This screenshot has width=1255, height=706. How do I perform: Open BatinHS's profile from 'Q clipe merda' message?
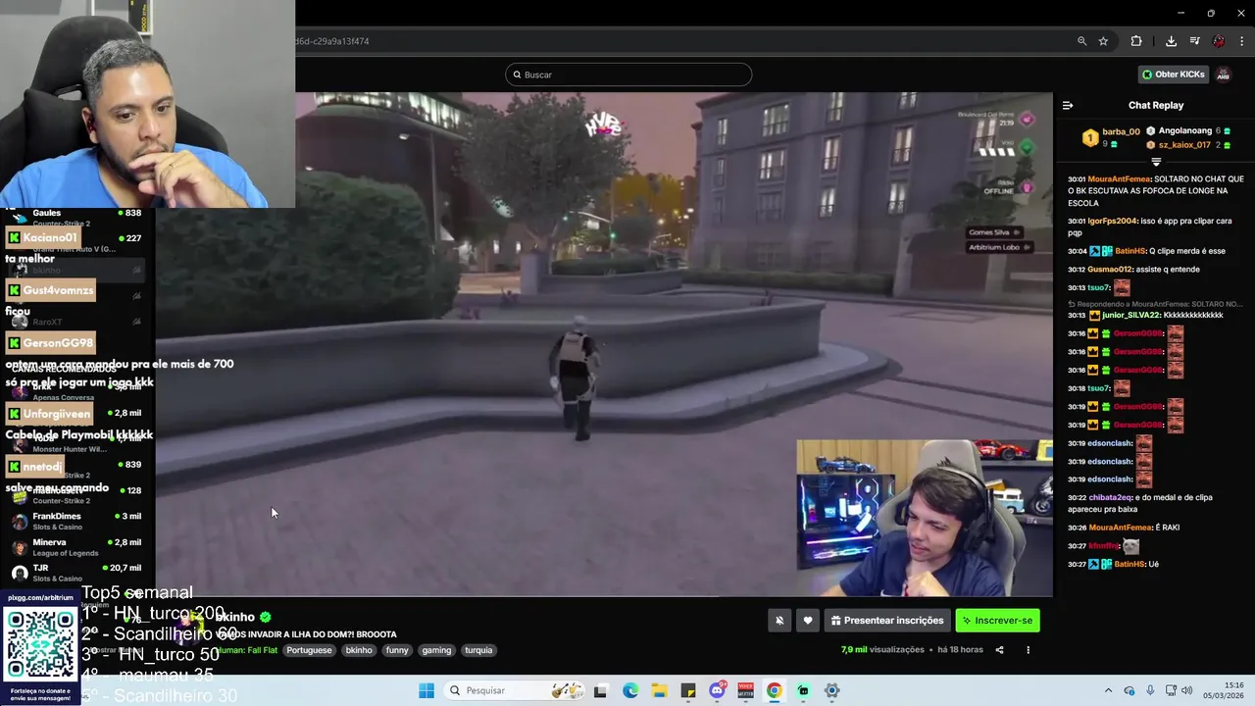1130,251
